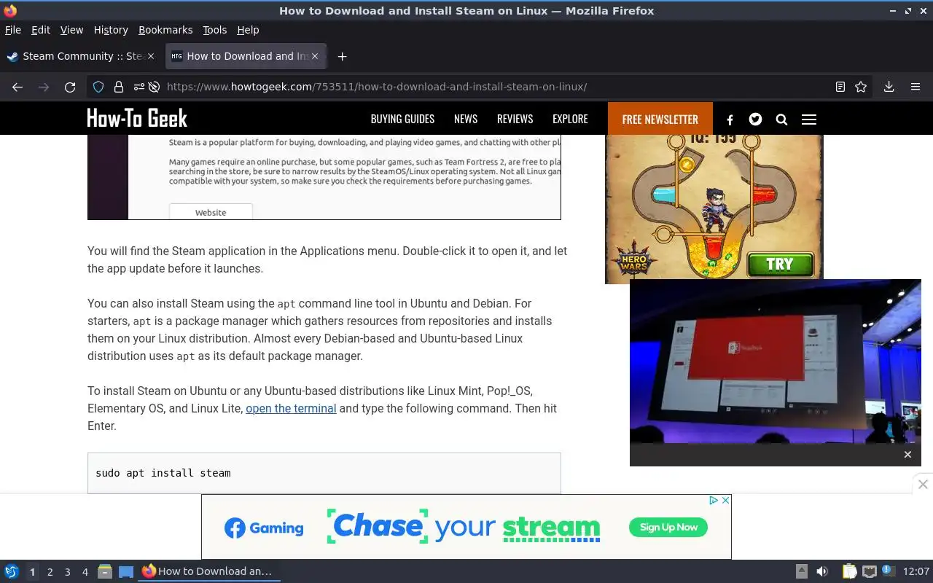Image resolution: width=933 pixels, height=583 pixels.
Task: Open the Help menu
Action: click(x=248, y=30)
